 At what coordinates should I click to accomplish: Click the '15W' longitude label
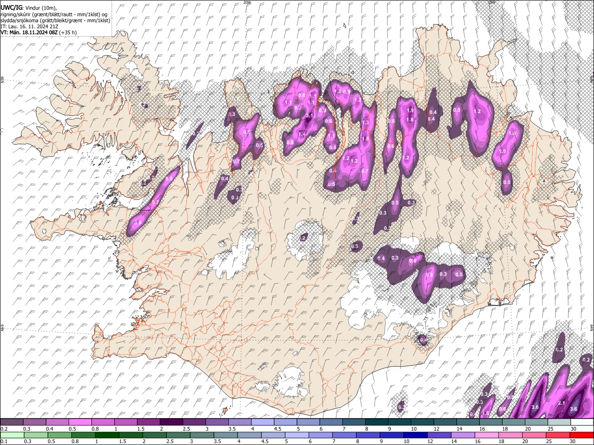(x=492, y=2)
